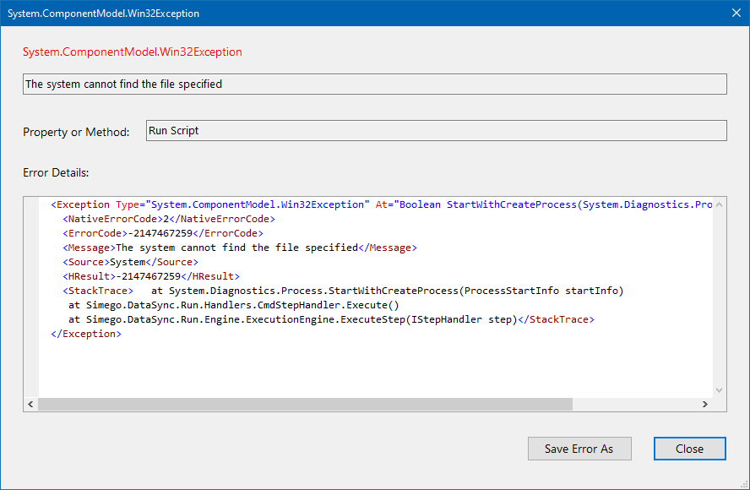Click the StackTrace StartWithCreateProcess line
This screenshot has width=750, height=490.
(343, 291)
